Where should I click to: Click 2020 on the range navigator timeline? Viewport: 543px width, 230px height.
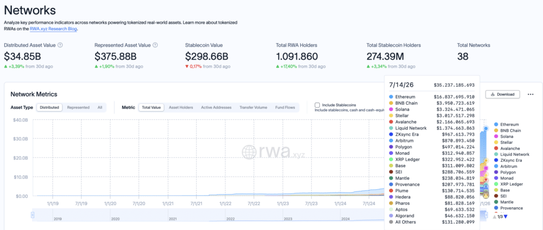[115, 219]
